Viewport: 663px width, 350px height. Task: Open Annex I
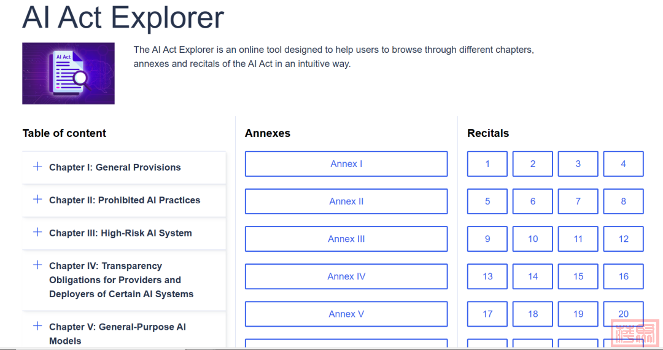pyautogui.click(x=346, y=164)
